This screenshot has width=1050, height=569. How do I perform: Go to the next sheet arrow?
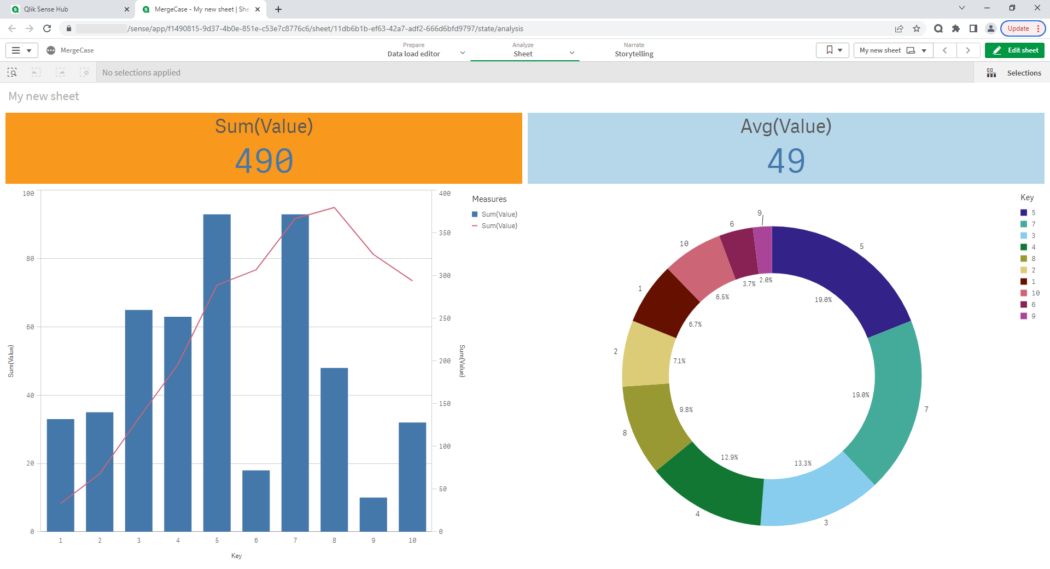968,50
